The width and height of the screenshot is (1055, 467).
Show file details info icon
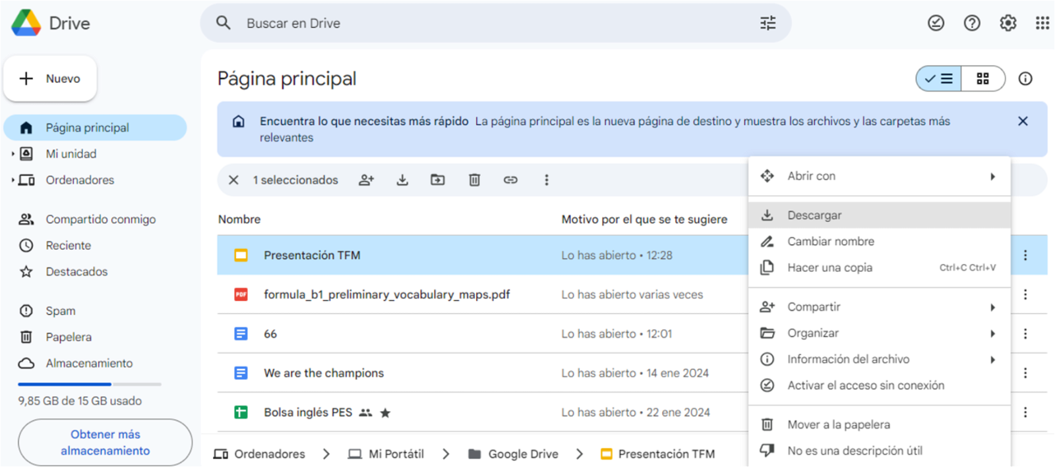tap(1025, 78)
